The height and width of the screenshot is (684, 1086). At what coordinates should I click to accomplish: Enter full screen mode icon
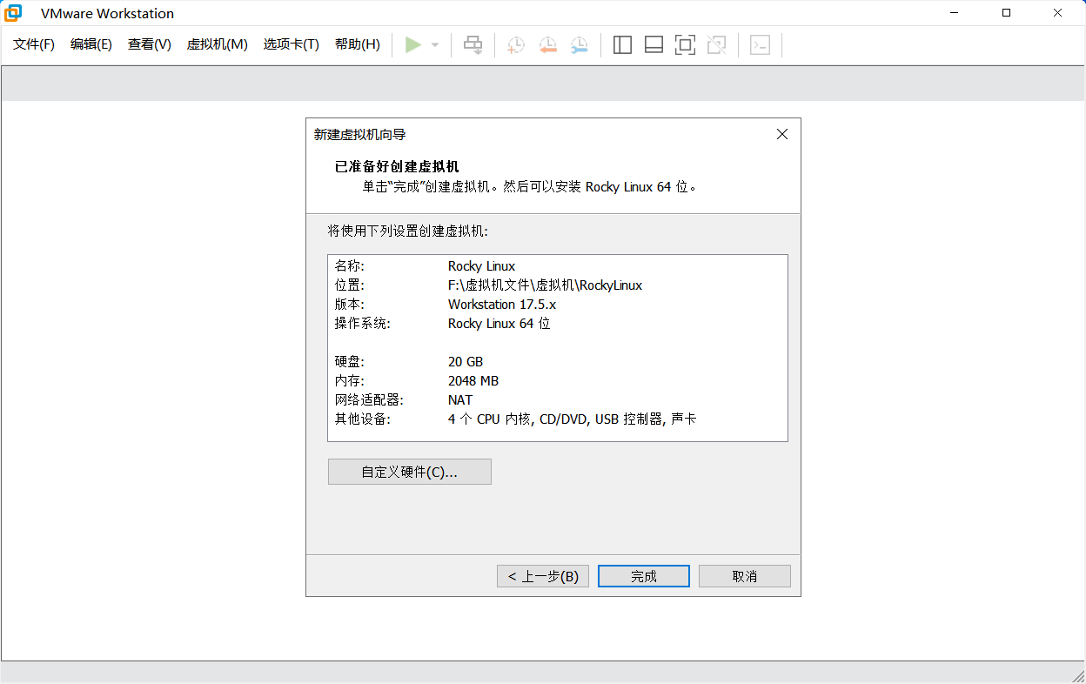(685, 45)
